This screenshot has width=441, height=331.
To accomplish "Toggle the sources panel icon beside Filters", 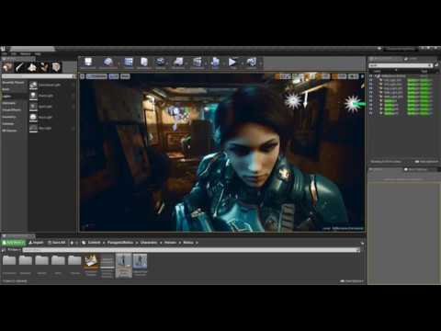I will [4, 250].
